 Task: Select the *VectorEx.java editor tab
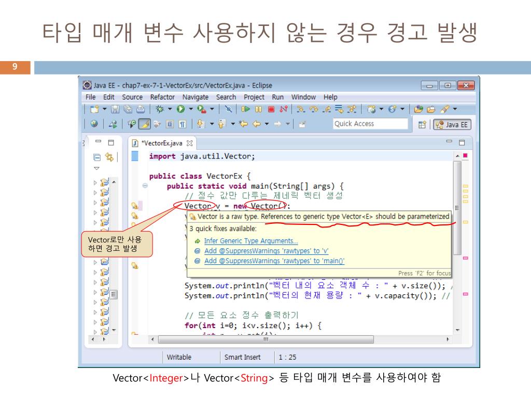coord(162,143)
